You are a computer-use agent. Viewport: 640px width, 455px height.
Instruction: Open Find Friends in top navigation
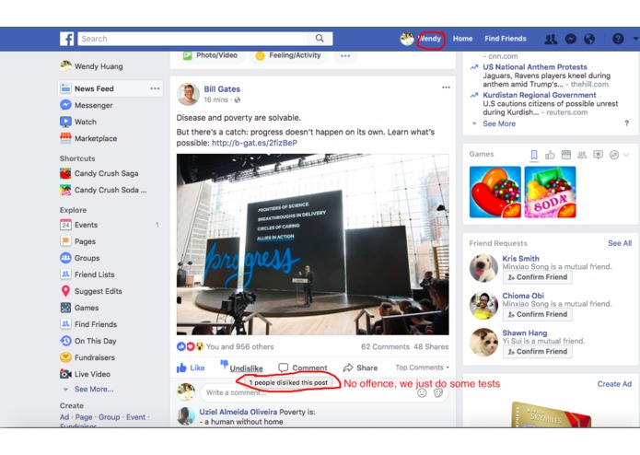(506, 39)
